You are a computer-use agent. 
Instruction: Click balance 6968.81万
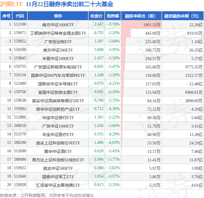tap(194, 92)
